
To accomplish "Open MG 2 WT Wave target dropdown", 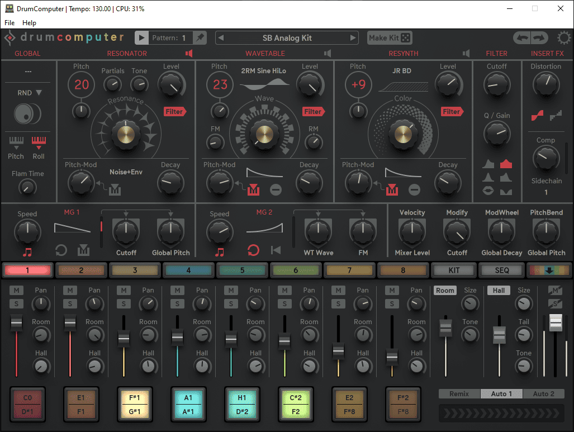I will tap(319, 253).
